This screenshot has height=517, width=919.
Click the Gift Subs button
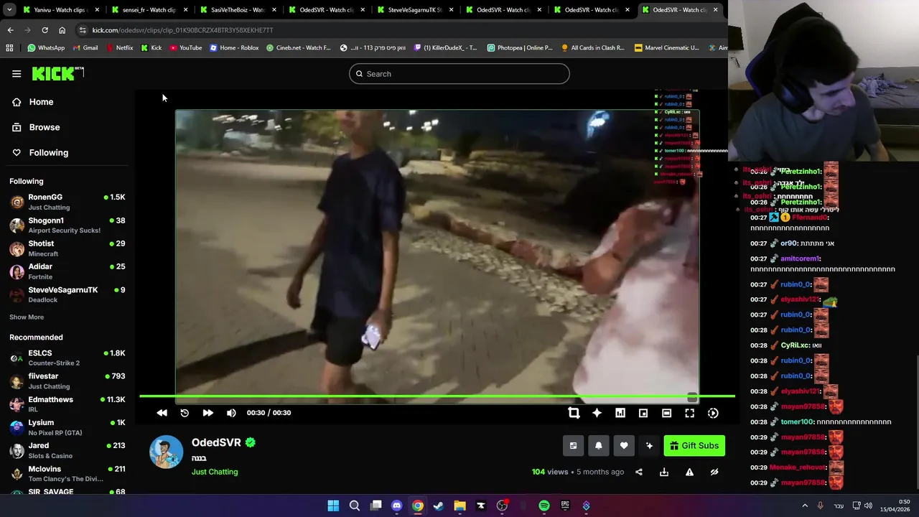tap(694, 446)
